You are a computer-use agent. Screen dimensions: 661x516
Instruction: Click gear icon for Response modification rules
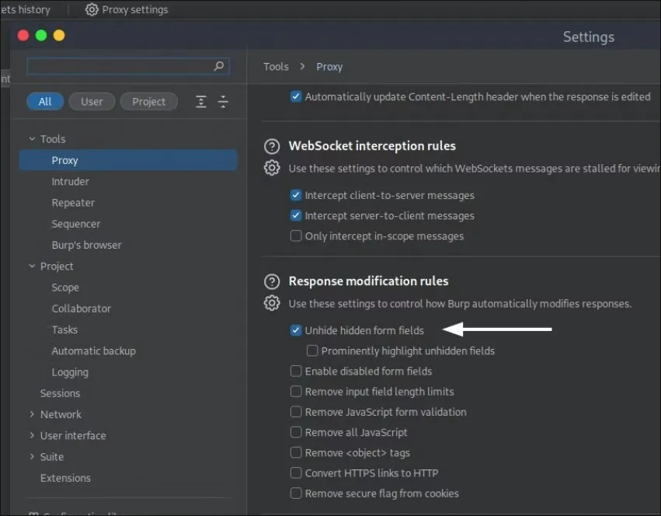pos(272,303)
